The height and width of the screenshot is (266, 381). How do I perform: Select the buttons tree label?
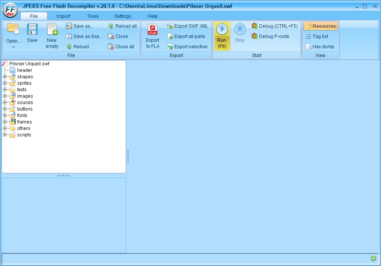tap(25, 109)
